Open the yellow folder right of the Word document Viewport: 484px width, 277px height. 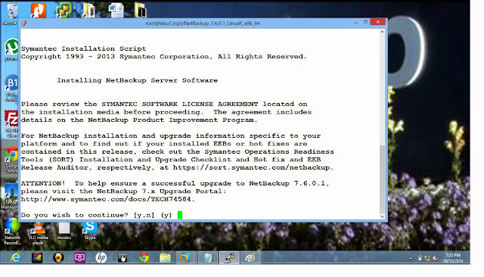pos(141,11)
